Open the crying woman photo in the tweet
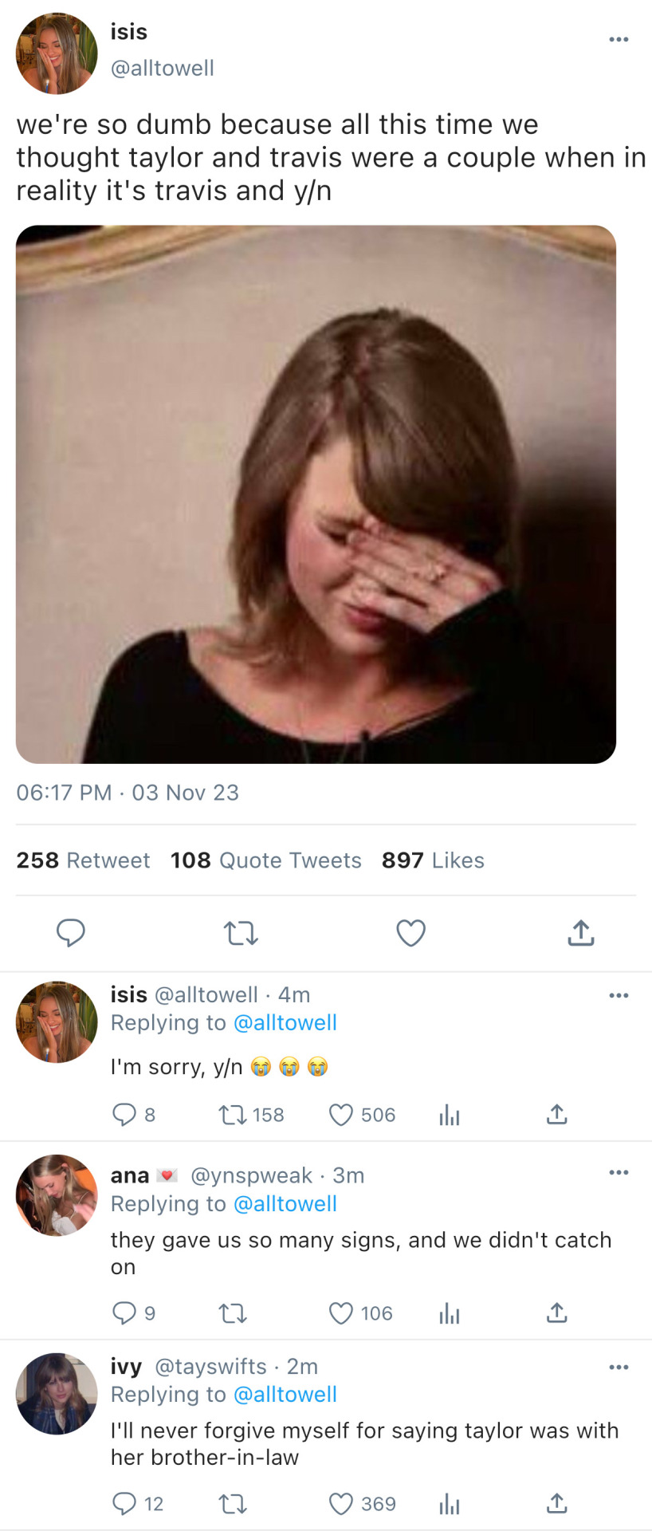 316,494
